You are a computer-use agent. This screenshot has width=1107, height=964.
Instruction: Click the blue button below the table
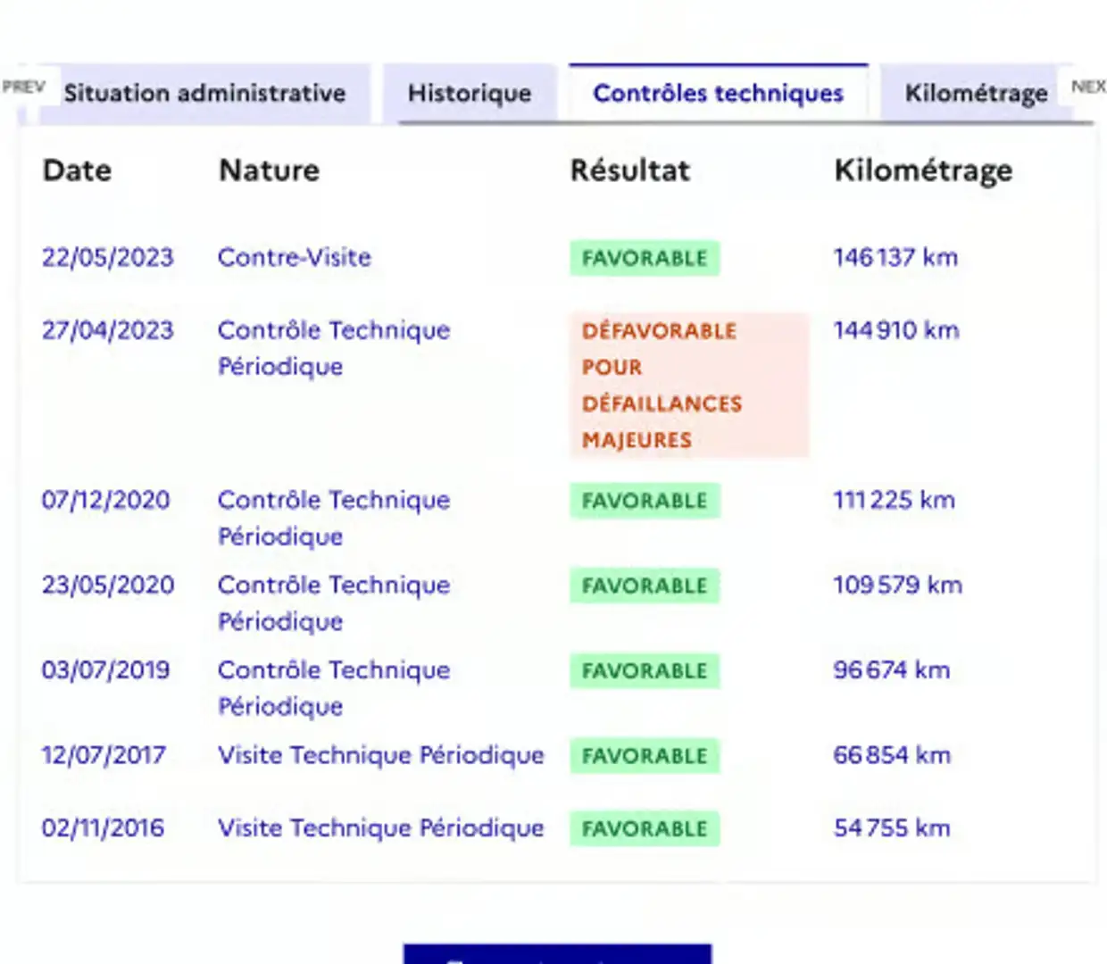coord(557,953)
